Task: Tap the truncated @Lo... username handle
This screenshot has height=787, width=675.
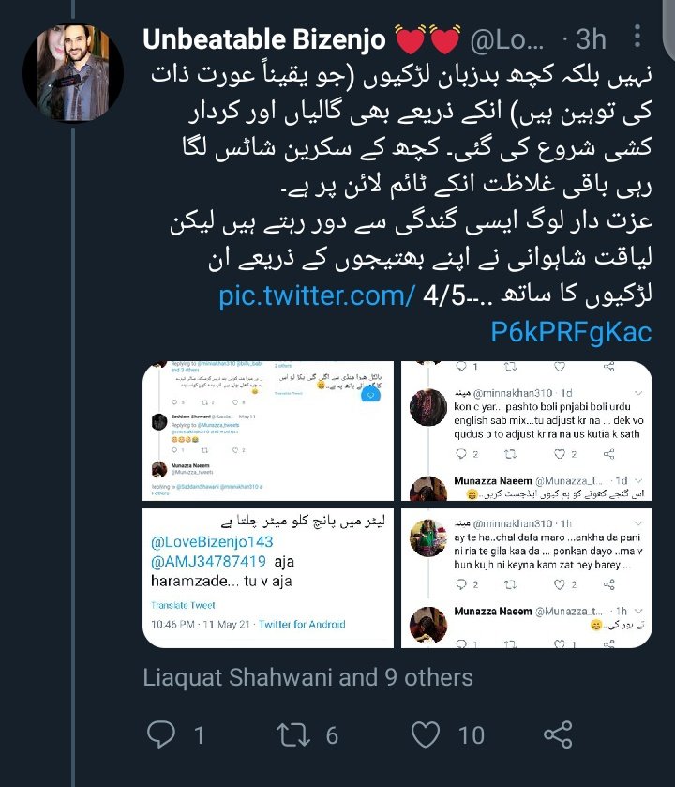Action: point(507,39)
